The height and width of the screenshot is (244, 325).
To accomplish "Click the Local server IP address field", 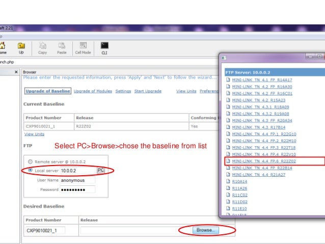I will (x=78, y=171).
